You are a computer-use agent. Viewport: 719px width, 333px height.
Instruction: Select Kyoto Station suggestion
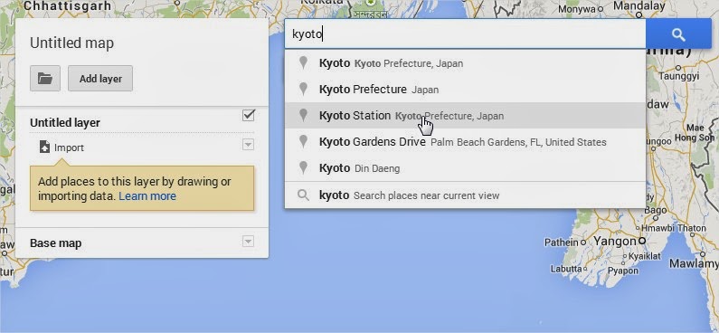tap(465, 116)
